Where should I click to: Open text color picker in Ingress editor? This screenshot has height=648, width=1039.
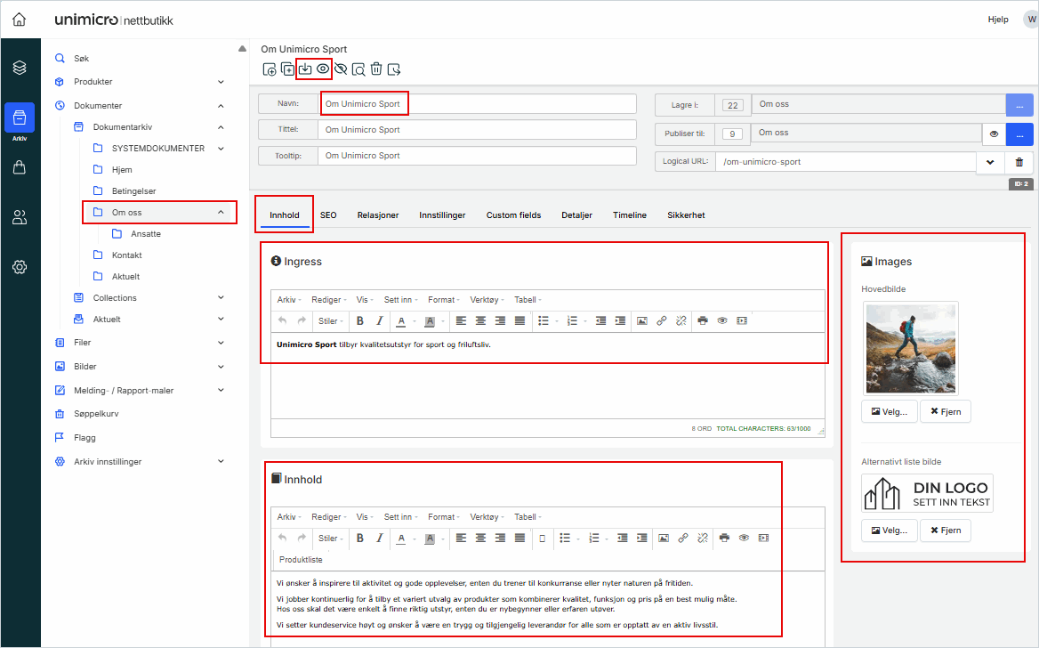402,320
